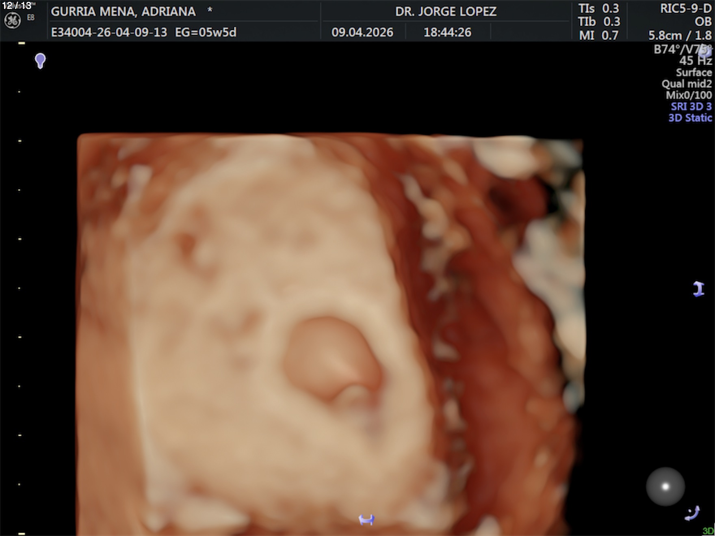Click the SRI 3D 3 setting
The image size is (715, 536).
691,107
